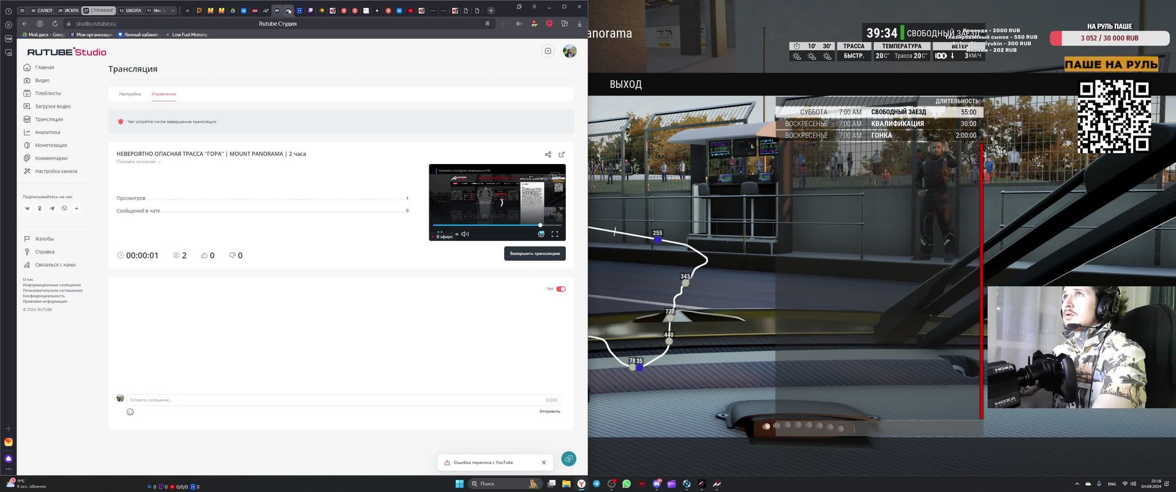This screenshot has width=1176, height=492.
Task: Open the user avatar menu in the header
Action: pos(570,51)
